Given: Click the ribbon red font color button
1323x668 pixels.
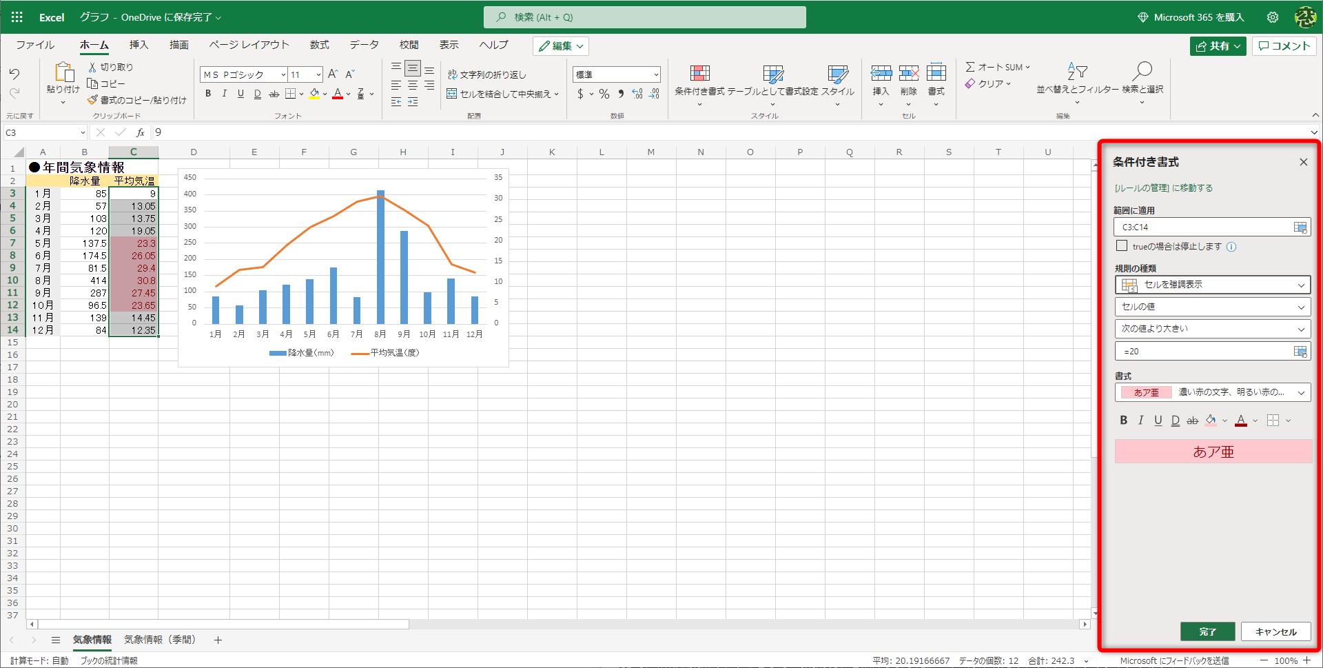Looking at the screenshot, I should (x=338, y=94).
